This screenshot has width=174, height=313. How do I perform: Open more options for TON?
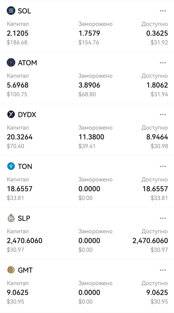[x=163, y=166]
